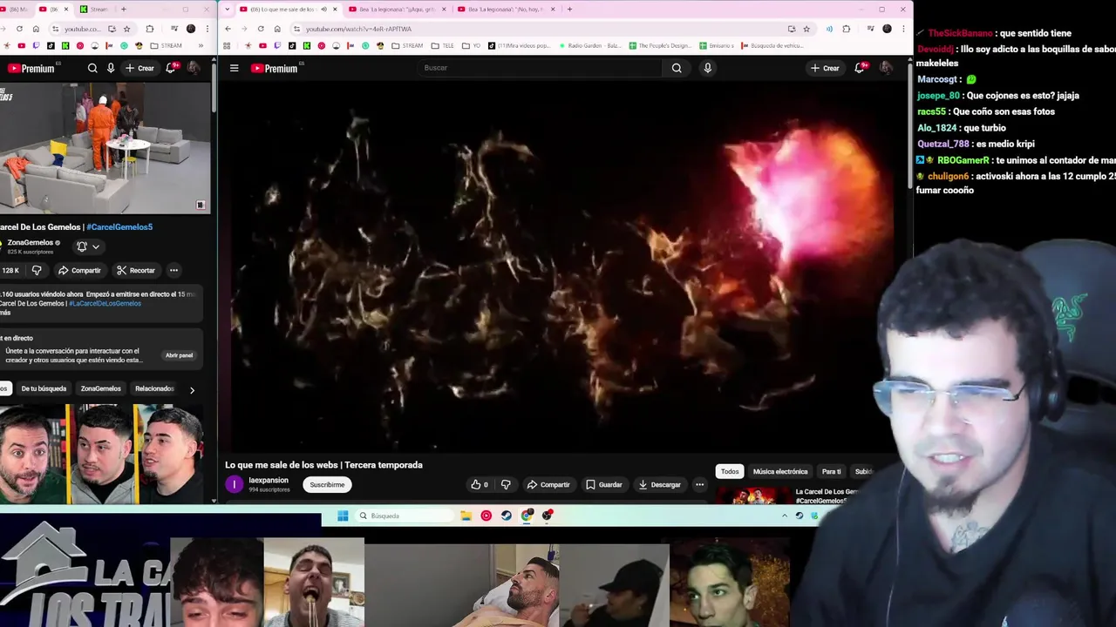1116x627 pixels.
Task: Open STREAM bookmarks folder in left window
Action: coord(166,45)
